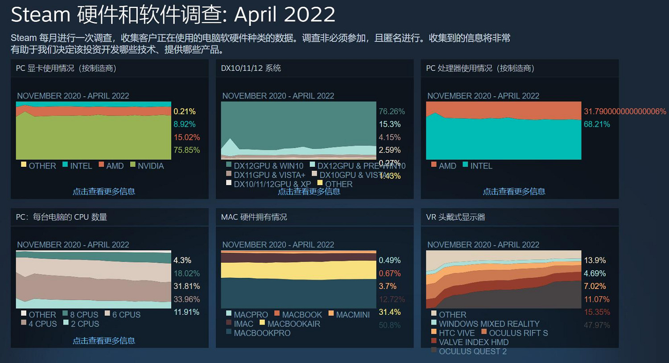This screenshot has height=363, width=669.
Task: Click the 68.21% INTEL area in processor chart
Action: tap(504, 138)
